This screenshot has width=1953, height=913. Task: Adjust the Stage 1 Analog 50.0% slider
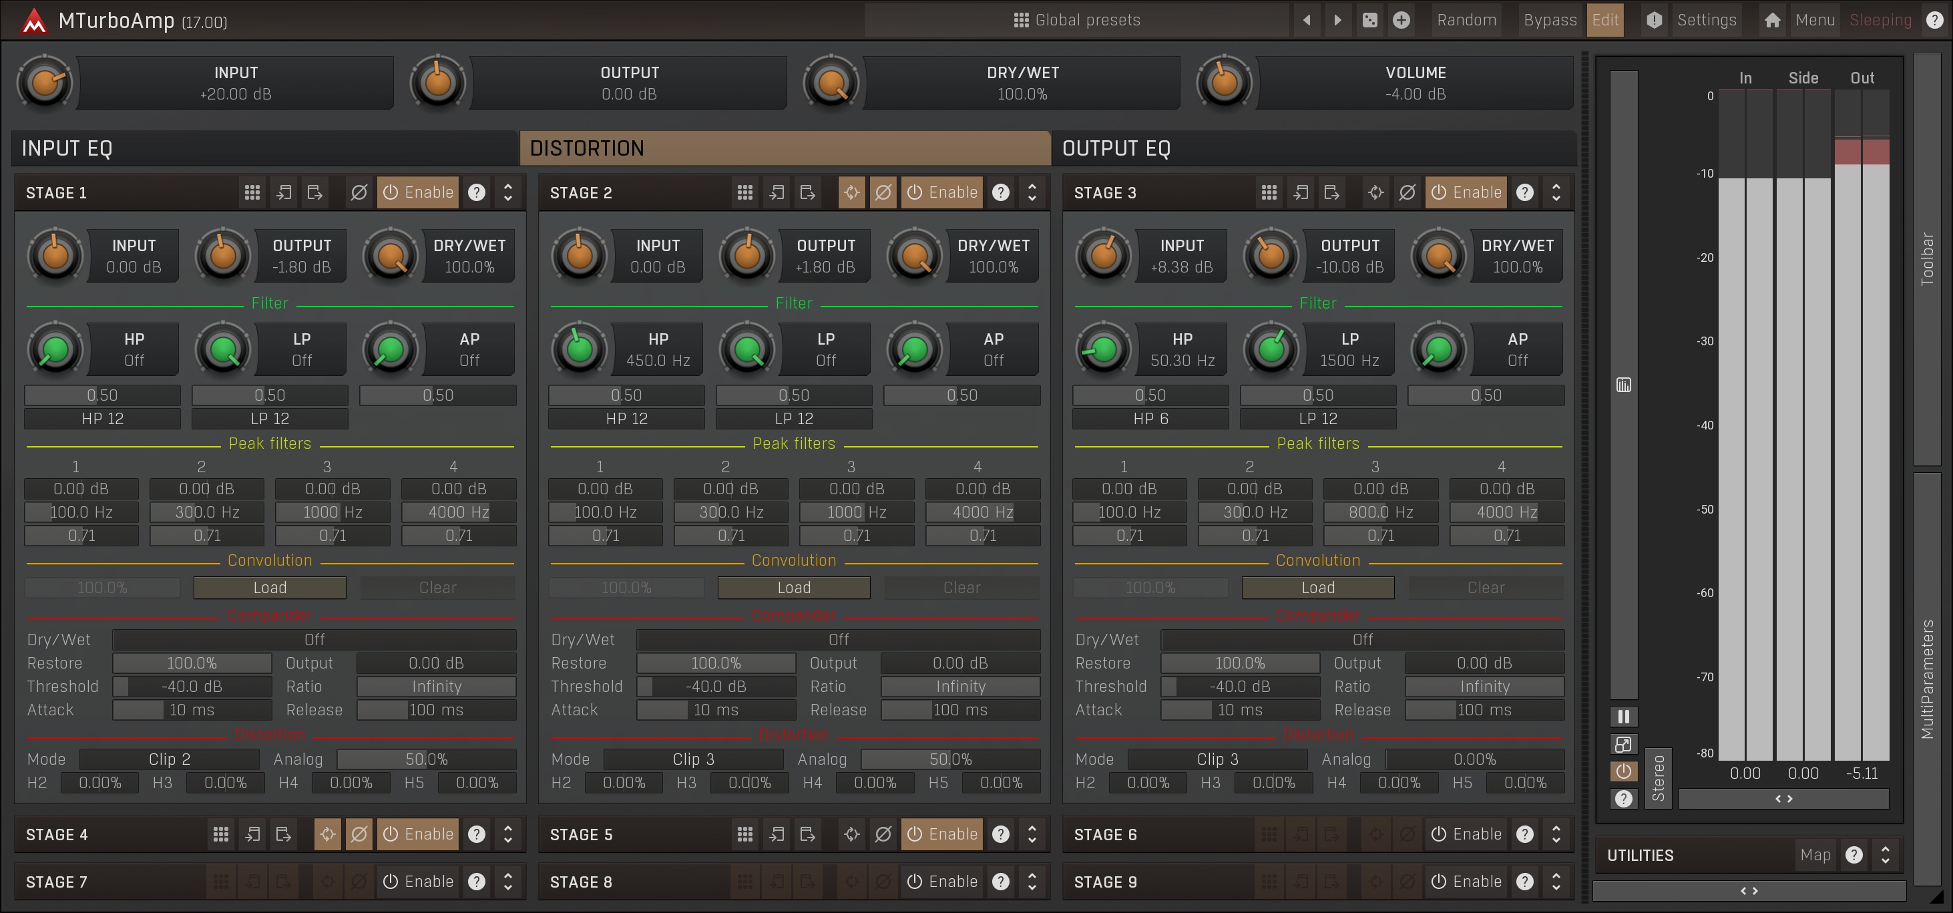pos(426,759)
